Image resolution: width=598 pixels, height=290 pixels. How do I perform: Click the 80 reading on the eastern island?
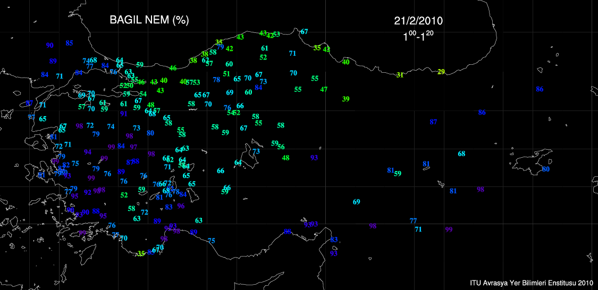coord(545,169)
